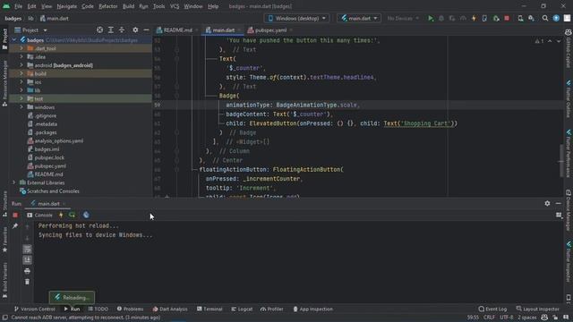The height and width of the screenshot is (322, 573).
Task: Switch to README.md editor tab
Action: click(x=177, y=30)
